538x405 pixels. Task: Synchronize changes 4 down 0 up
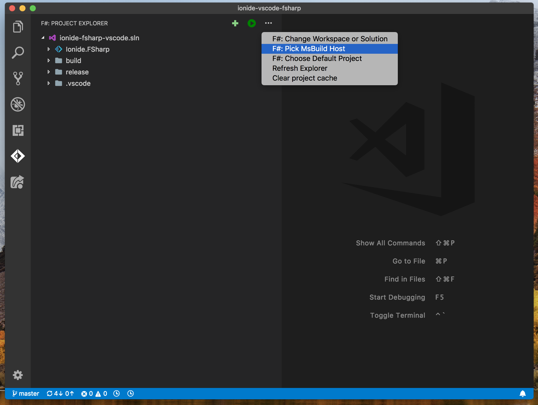pos(60,393)
